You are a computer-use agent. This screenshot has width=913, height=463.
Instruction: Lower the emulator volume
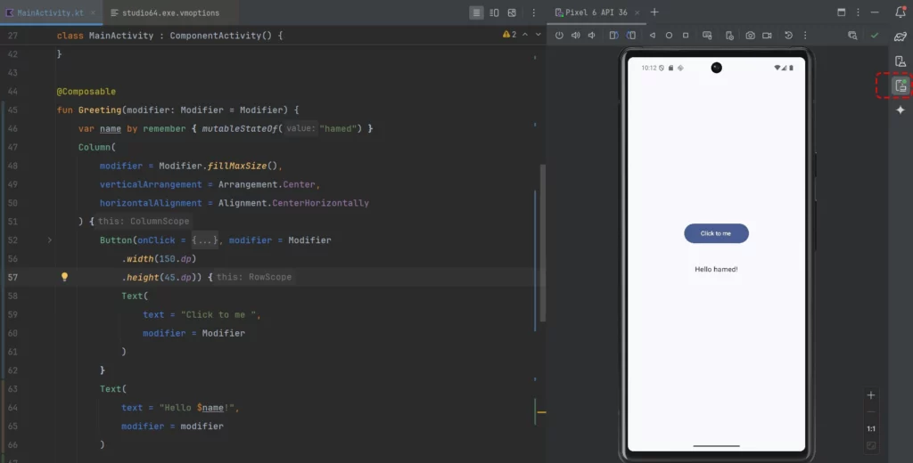(592, 36)
